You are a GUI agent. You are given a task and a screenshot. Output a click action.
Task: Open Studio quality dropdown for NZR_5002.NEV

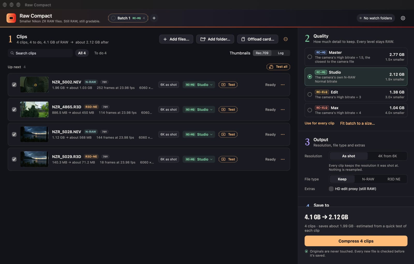(x=199, y=85)
